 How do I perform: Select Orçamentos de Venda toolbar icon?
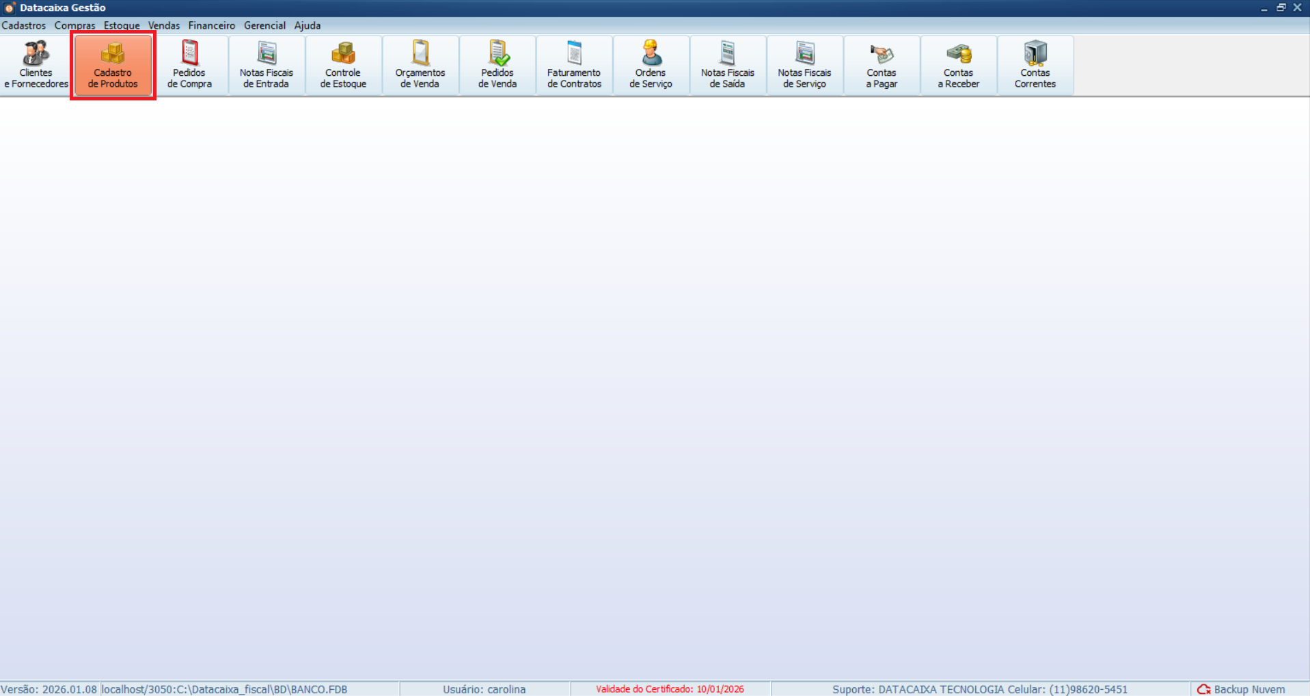(420, 66)
